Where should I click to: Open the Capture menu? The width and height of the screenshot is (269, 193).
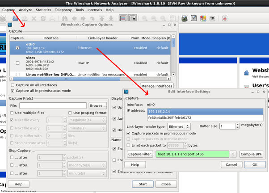[9, 10]
